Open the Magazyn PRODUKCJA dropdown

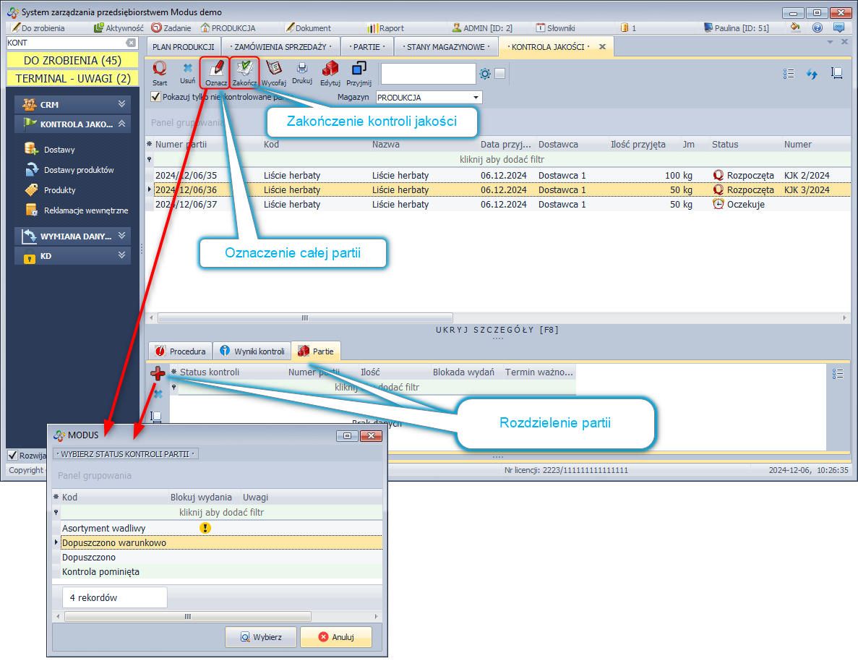coord(476,98)
